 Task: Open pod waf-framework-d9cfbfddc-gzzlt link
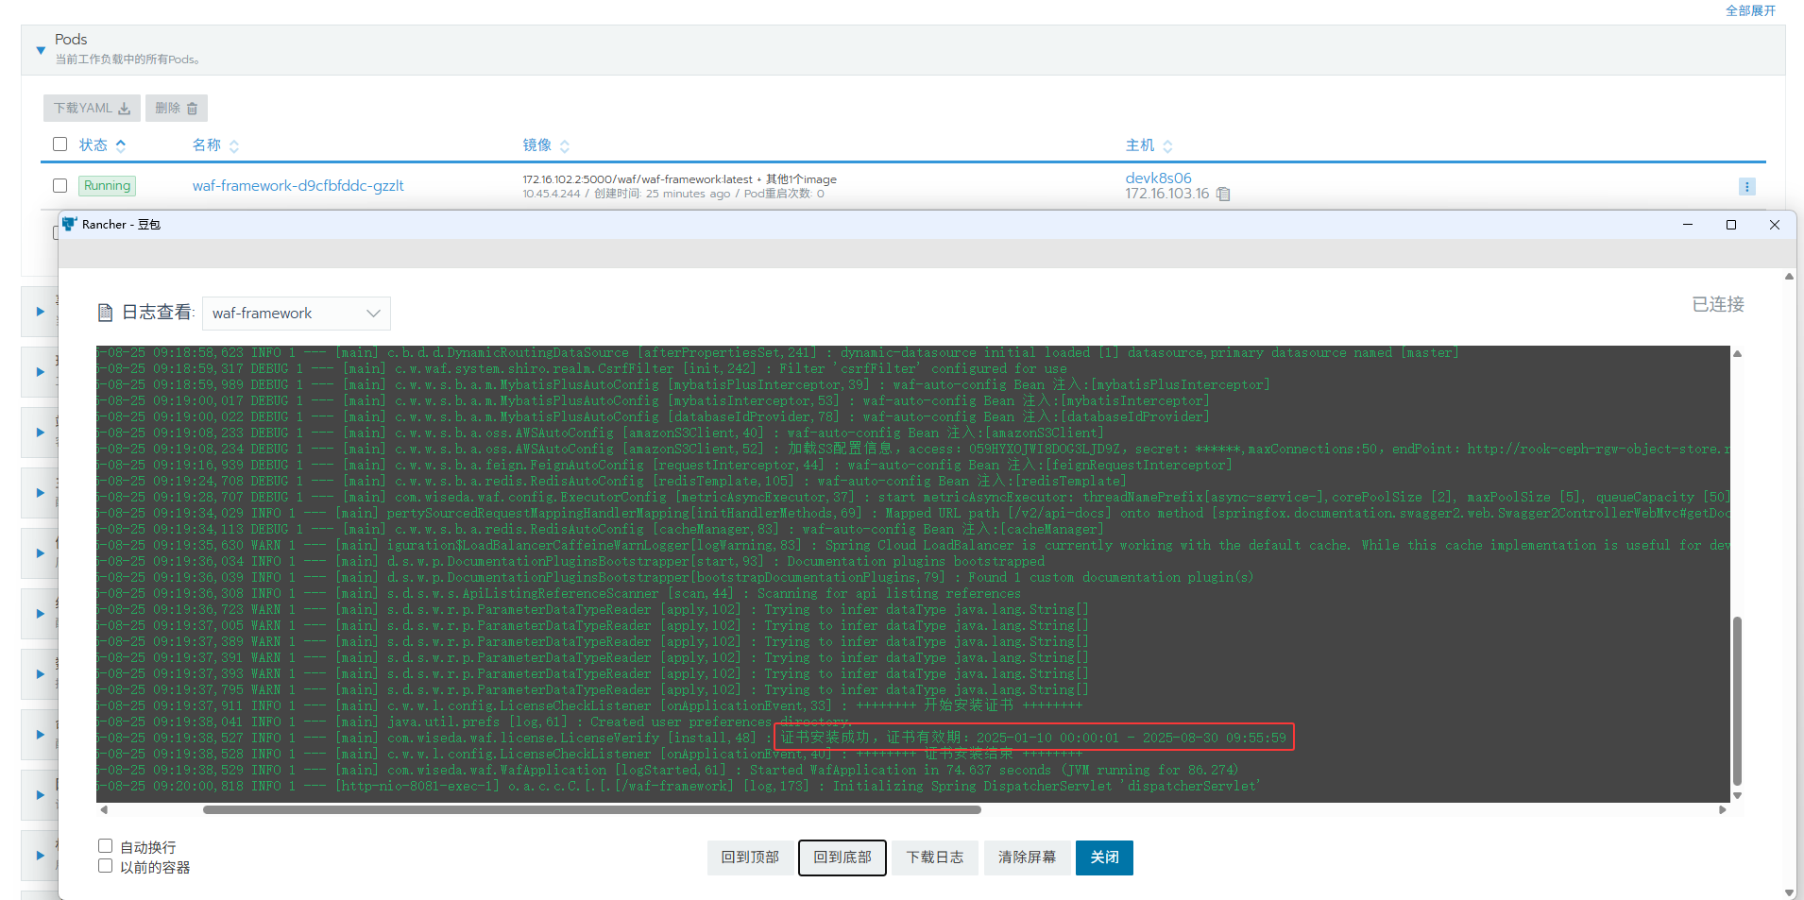click(298, 186)
